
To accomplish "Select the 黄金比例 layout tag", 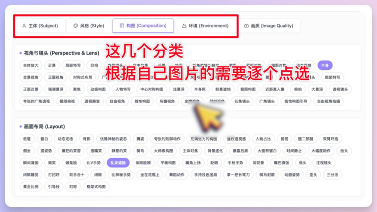I will point(30,187).
